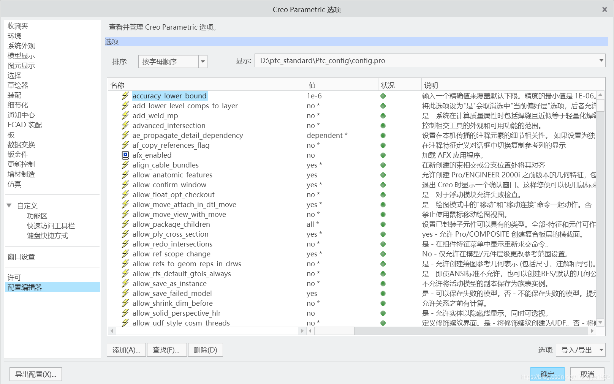
Task: Collapse the 自定义 tree section
Action: click(x=9, y=205)
